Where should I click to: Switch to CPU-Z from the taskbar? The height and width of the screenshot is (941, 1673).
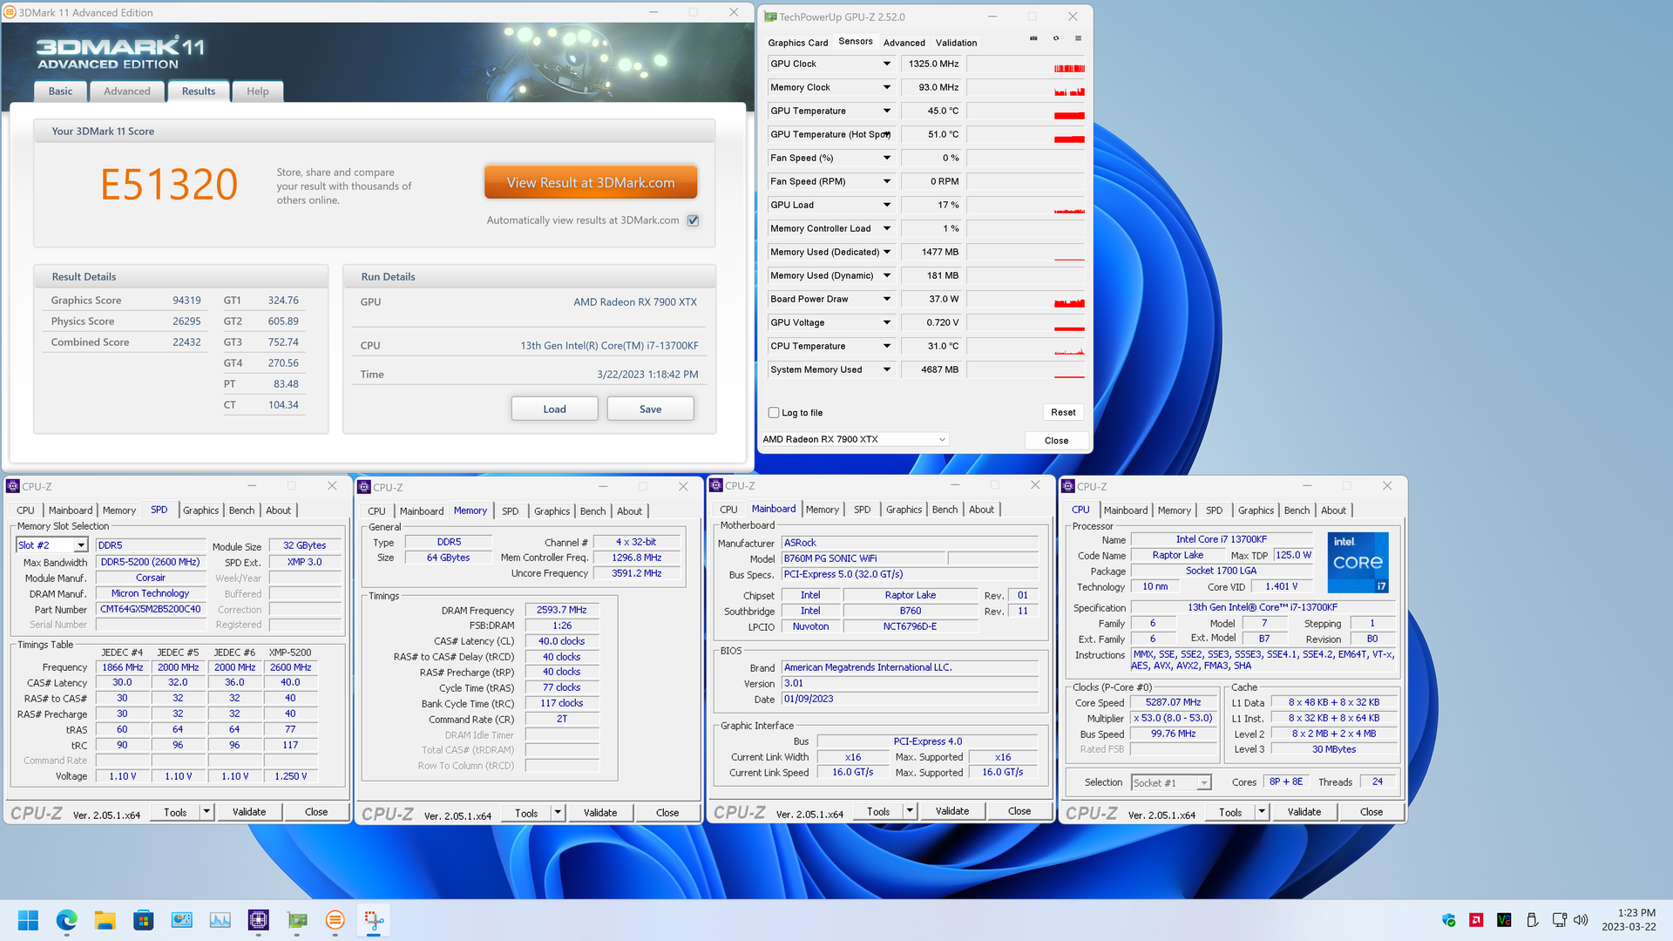pyautogui.click(x=258, y=920)
